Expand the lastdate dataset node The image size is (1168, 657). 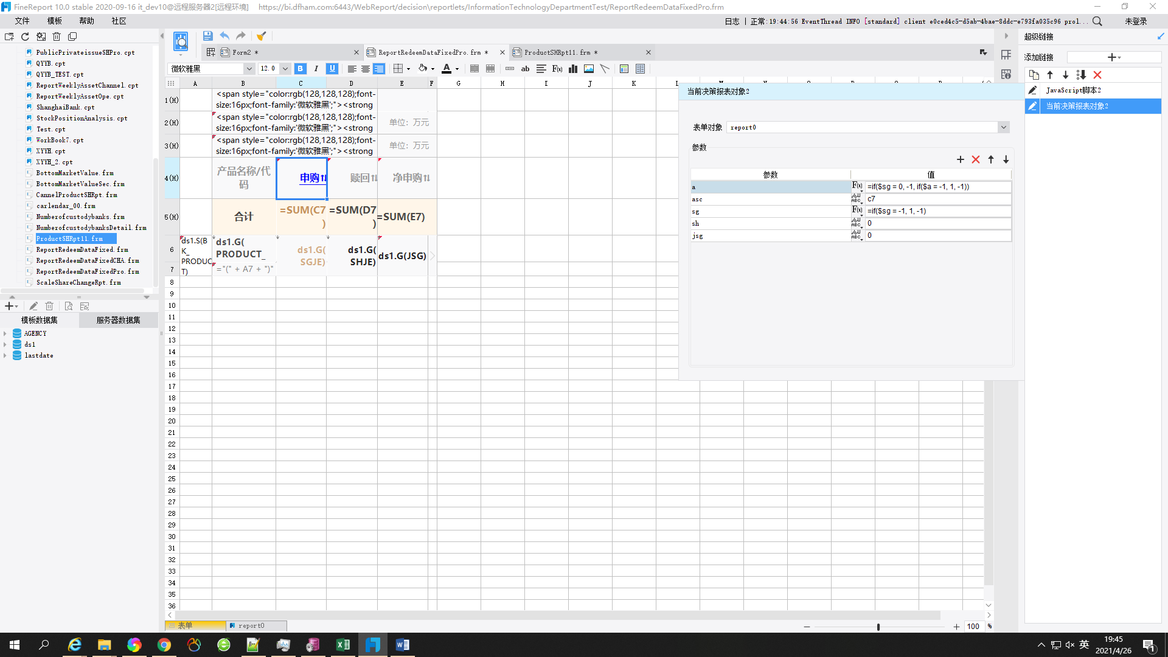click(5, 355)
